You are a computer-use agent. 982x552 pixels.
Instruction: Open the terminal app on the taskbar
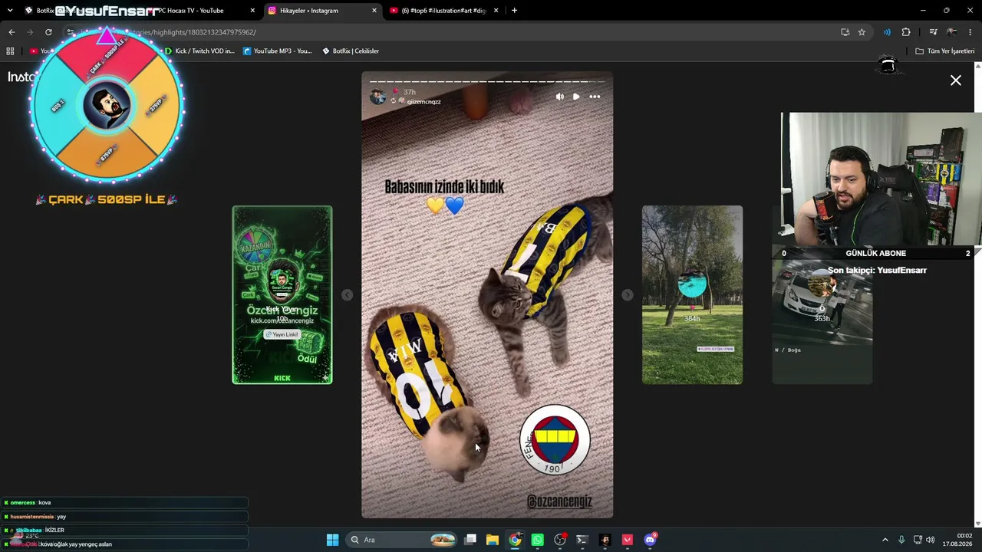[582, 540]
